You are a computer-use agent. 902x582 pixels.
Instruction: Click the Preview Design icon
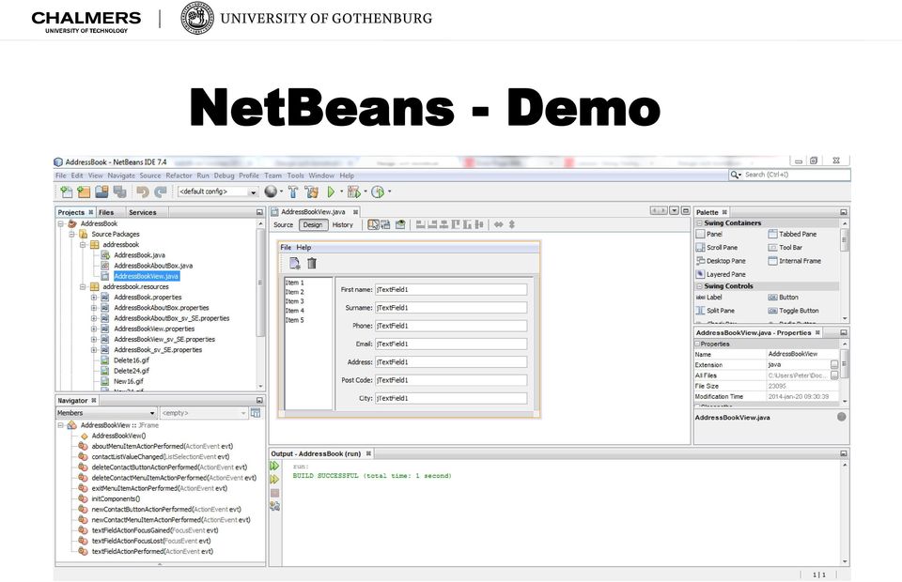(x=400, y=224)
